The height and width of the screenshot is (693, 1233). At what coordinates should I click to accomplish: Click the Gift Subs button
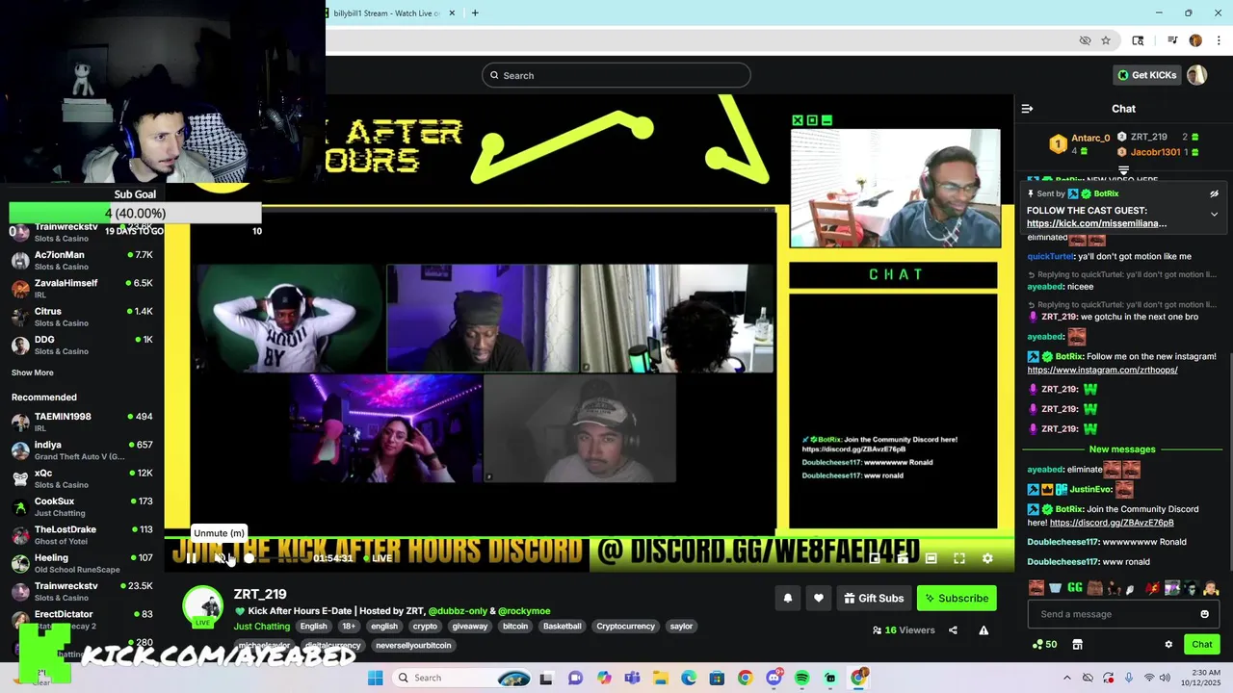874,599
